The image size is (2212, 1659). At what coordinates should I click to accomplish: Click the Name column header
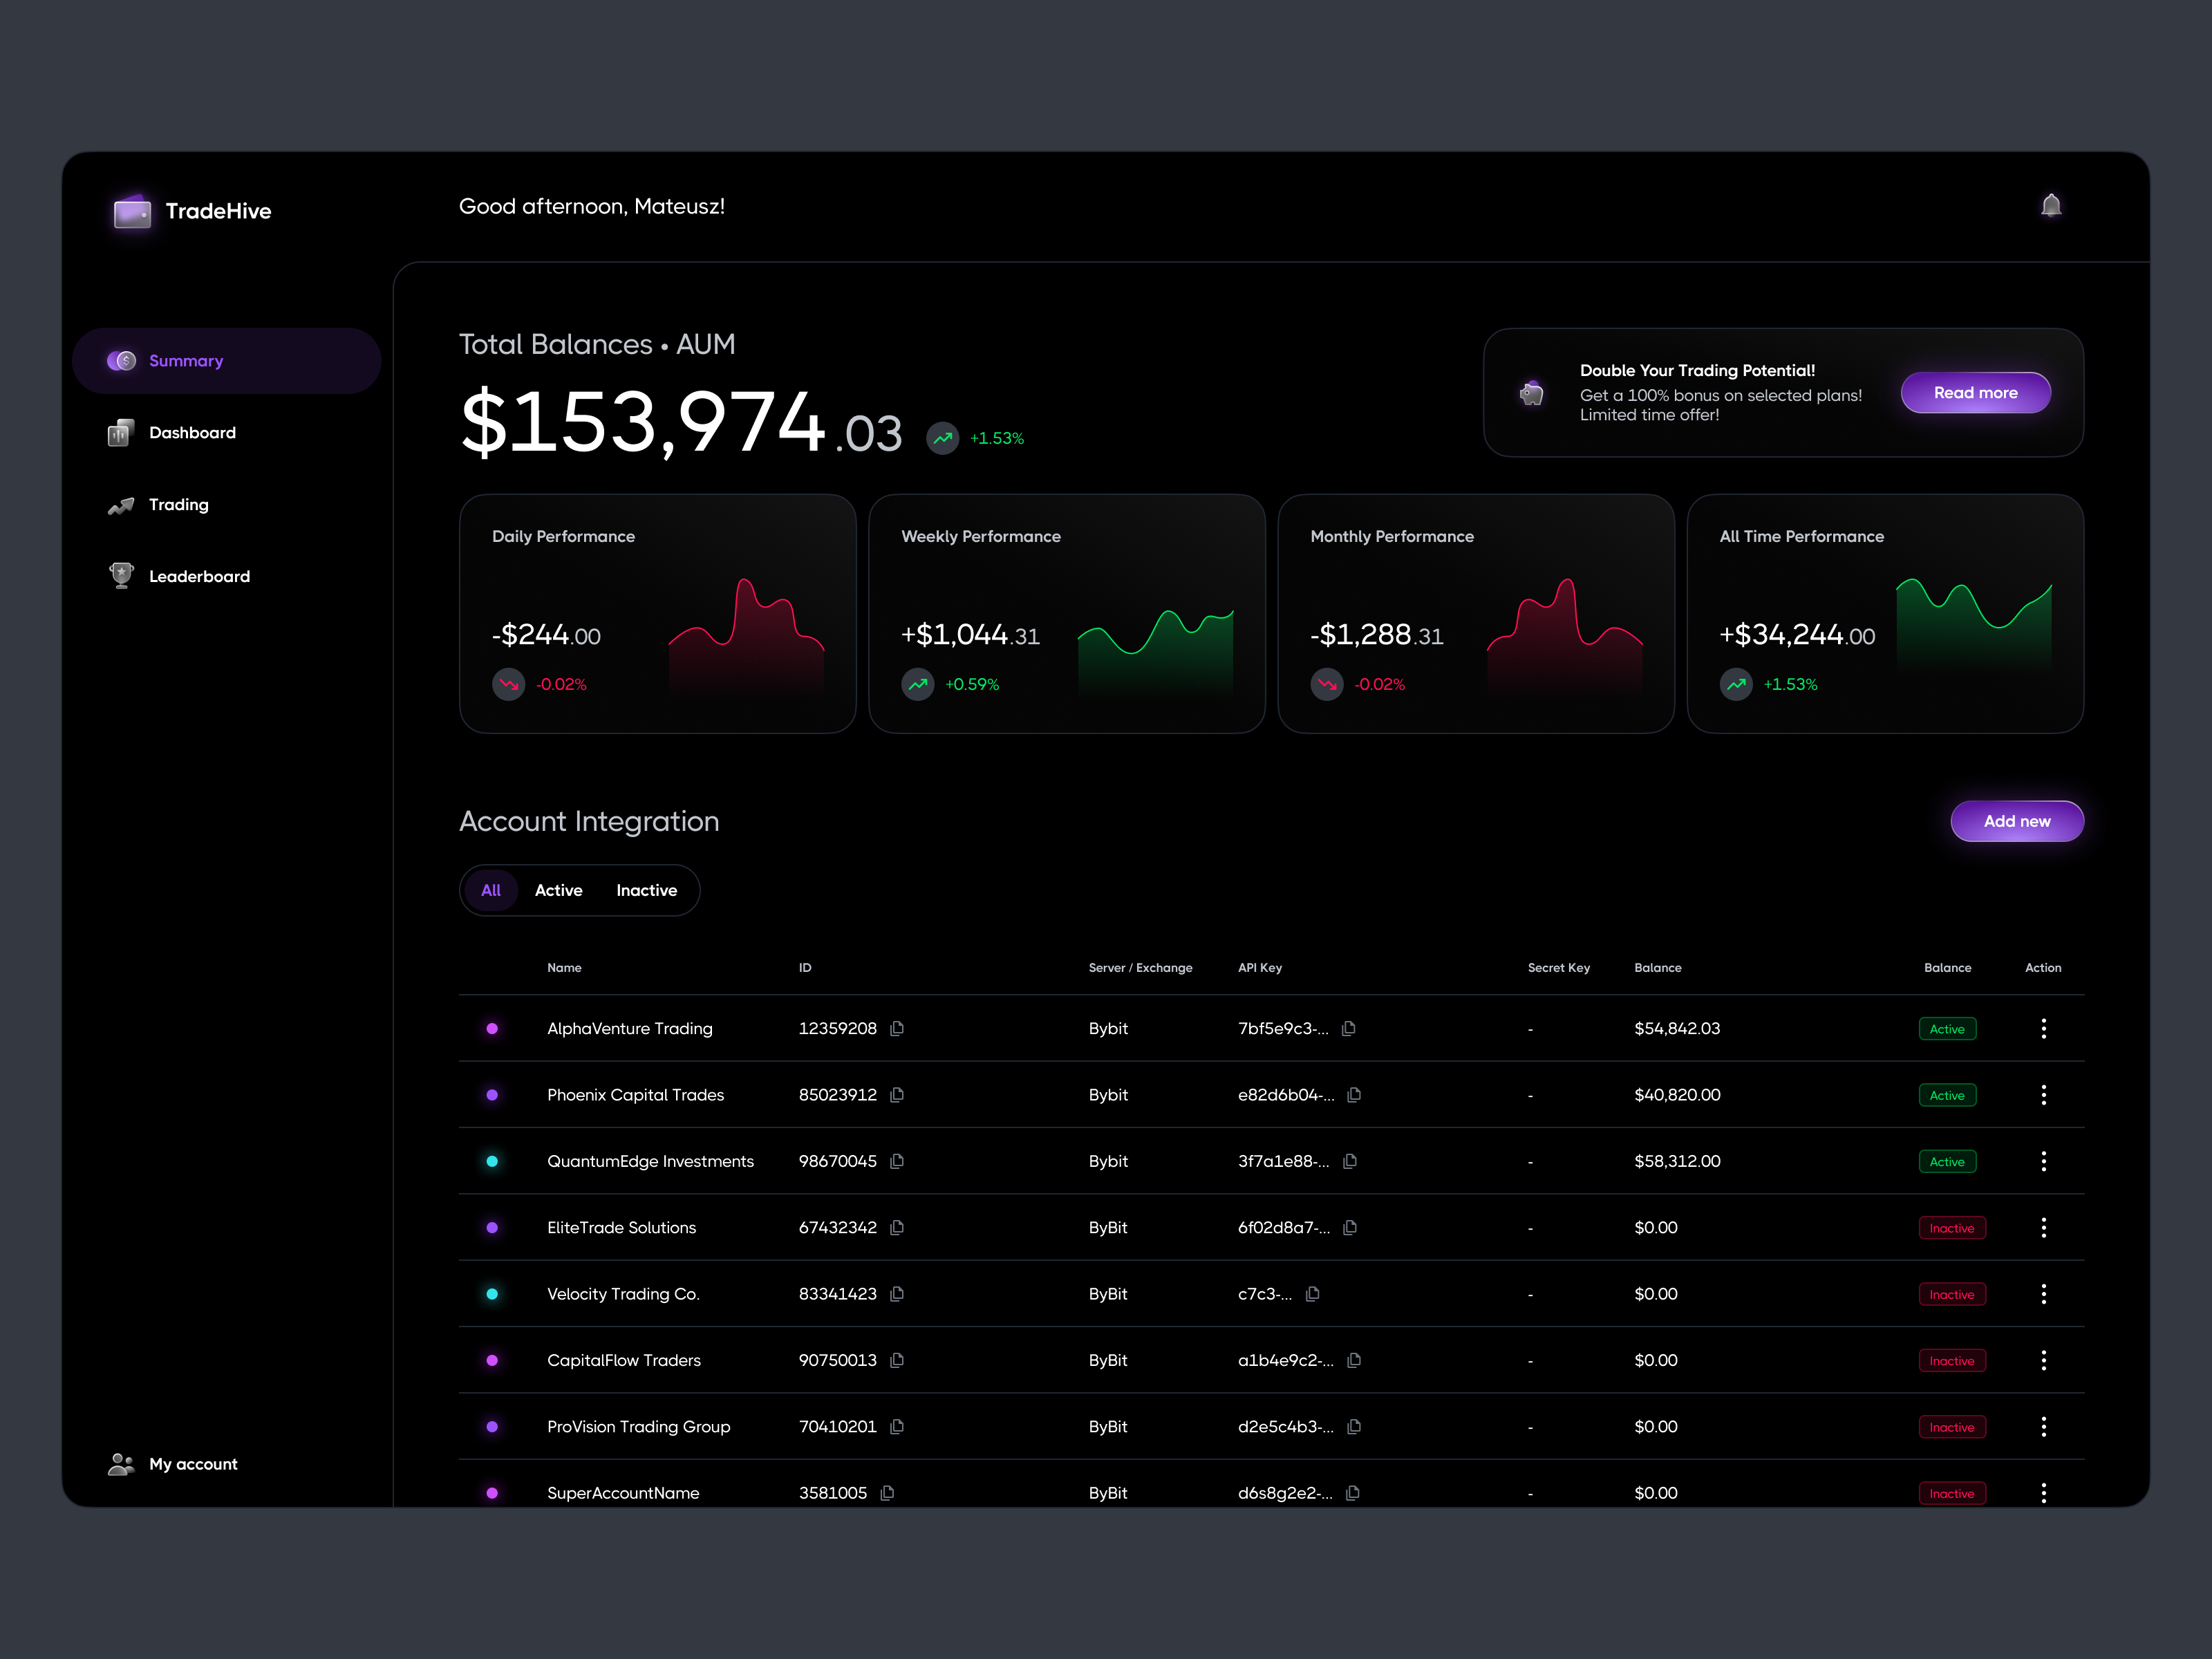[x=564, y=968]
